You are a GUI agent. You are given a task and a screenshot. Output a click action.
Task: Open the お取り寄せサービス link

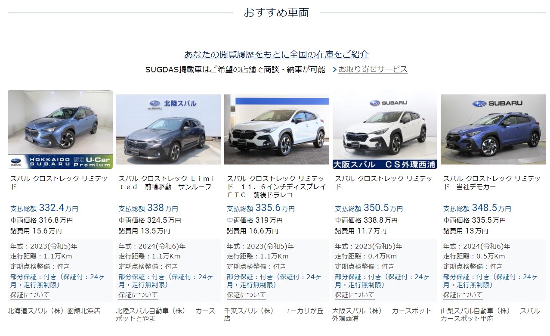pos(373,69)
